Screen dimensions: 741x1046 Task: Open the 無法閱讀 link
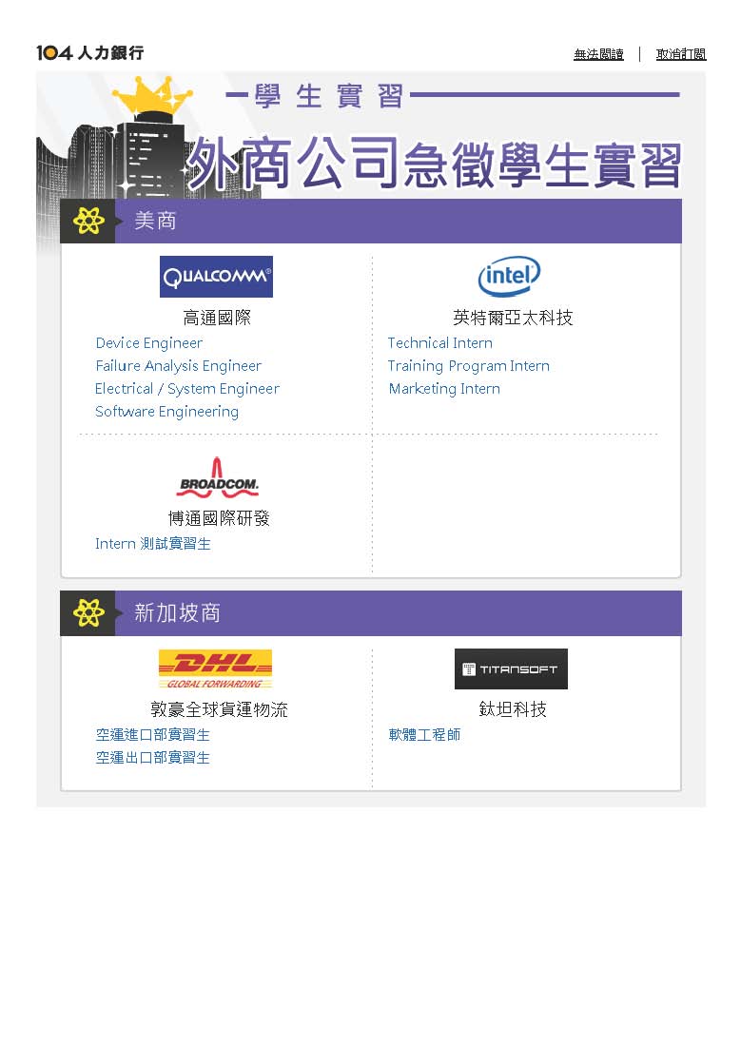coord(599,54)
